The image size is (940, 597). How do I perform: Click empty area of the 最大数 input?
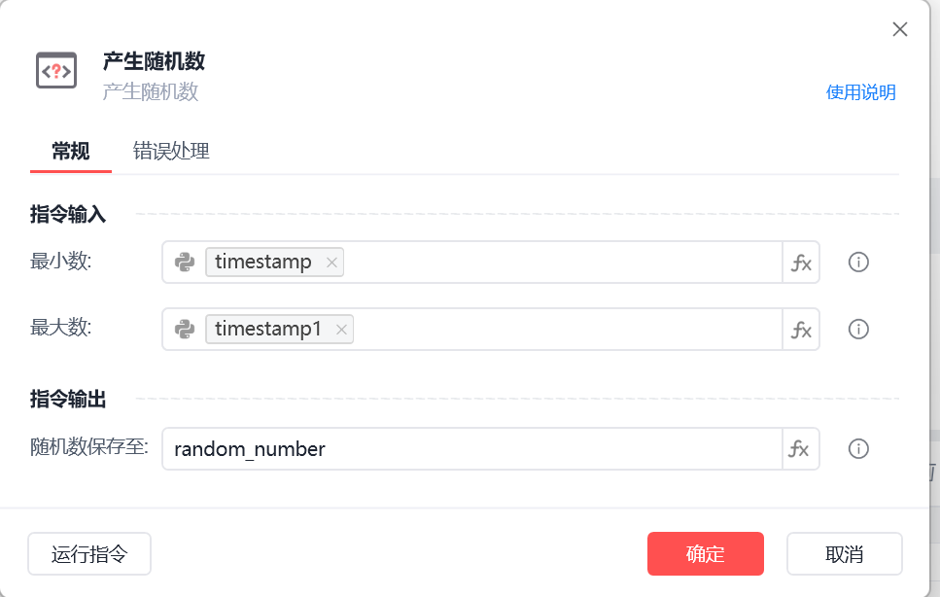[567, 330]
